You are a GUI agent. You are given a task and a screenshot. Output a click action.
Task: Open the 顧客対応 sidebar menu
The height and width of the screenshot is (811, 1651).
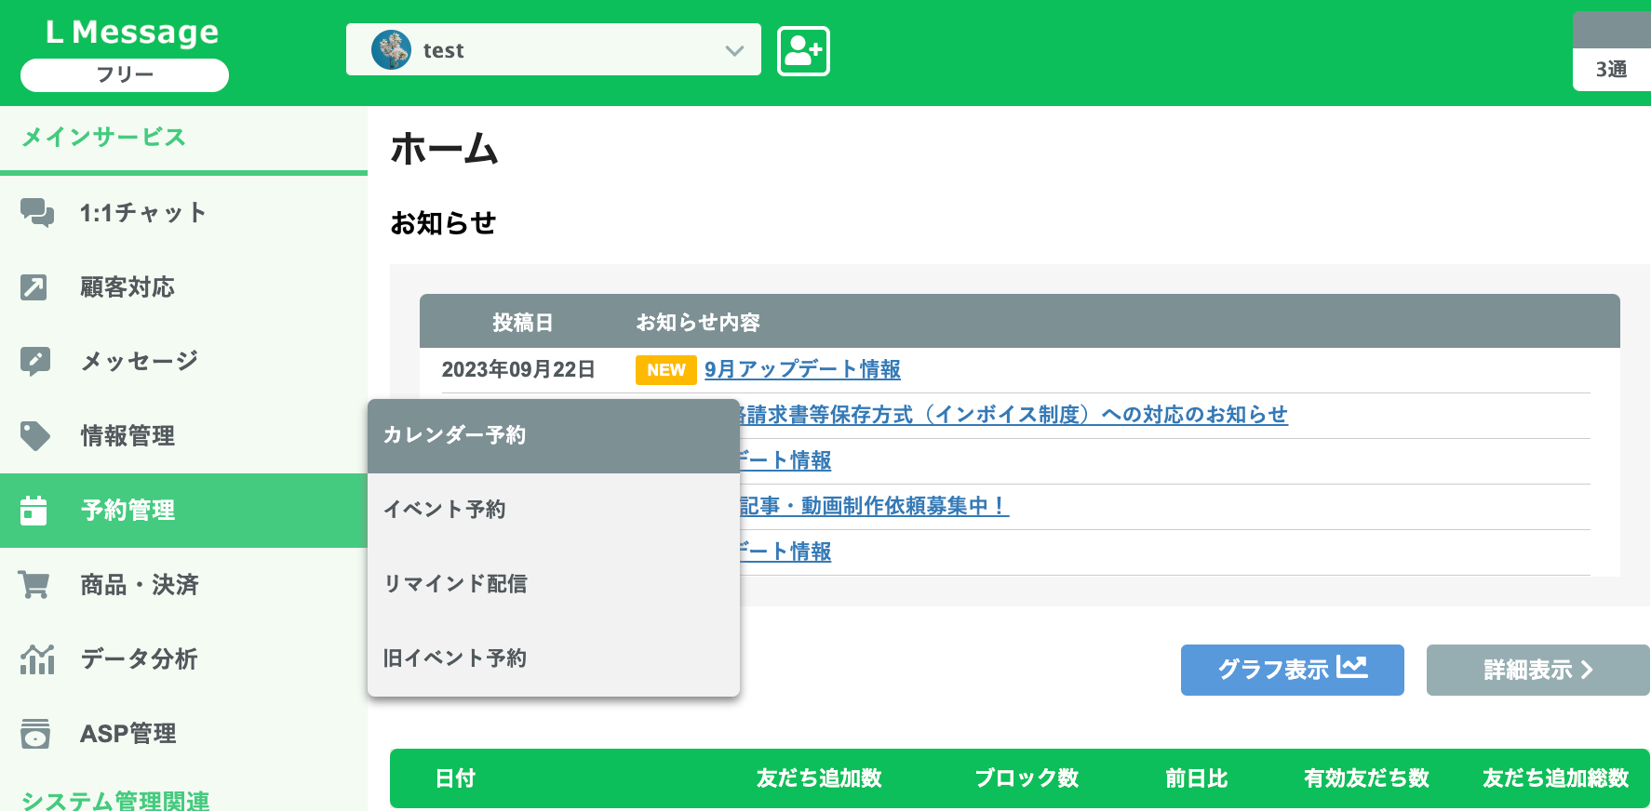183,287
